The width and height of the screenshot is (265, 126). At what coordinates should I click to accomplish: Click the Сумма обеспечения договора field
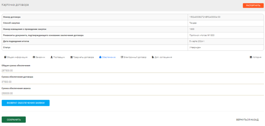click(132, 82)
